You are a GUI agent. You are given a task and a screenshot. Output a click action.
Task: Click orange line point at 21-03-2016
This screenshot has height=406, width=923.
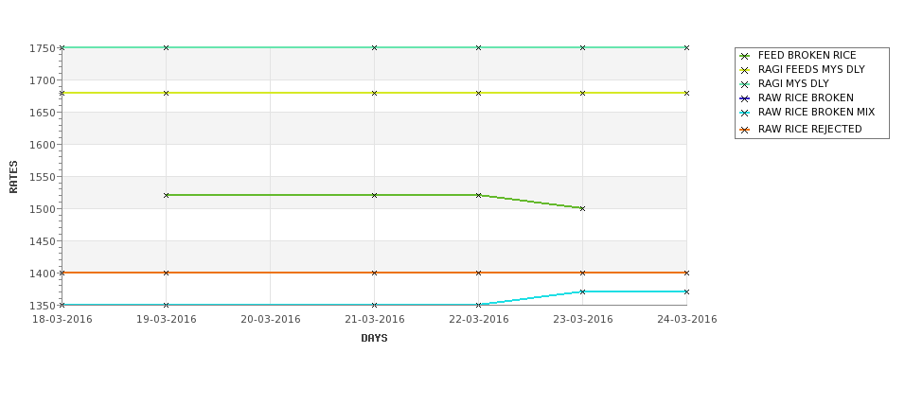[374, 273]
